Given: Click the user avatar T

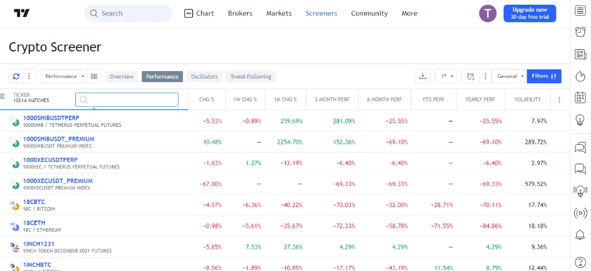Looking at the screenshot, I should (x=488, y=13).
